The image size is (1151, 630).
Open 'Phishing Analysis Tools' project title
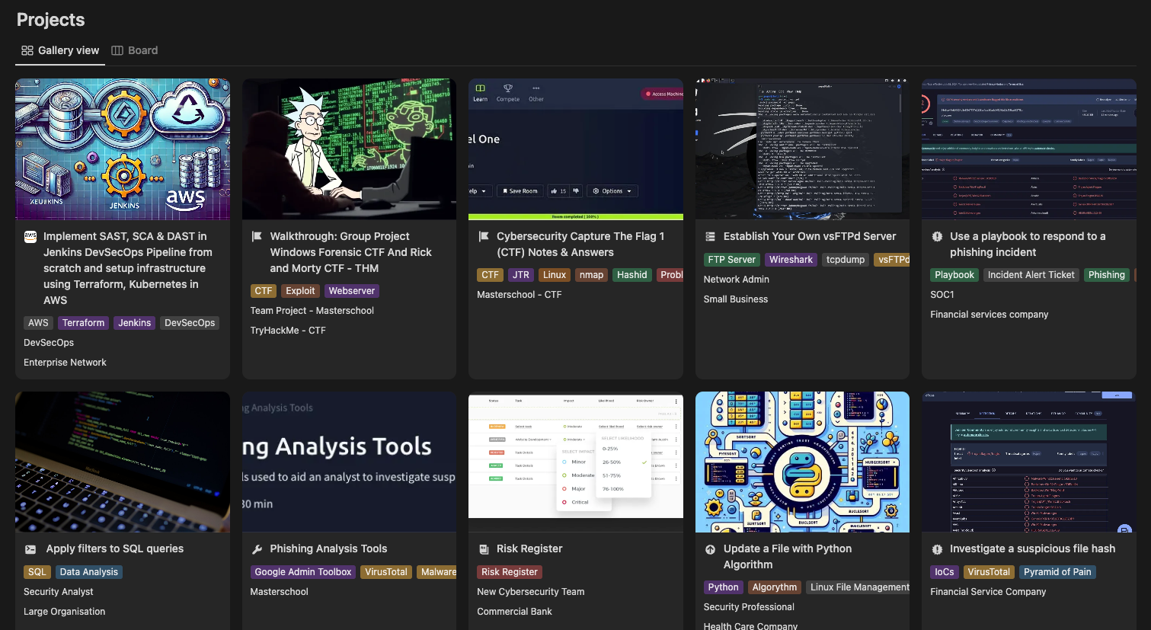(x=328, y=548)
